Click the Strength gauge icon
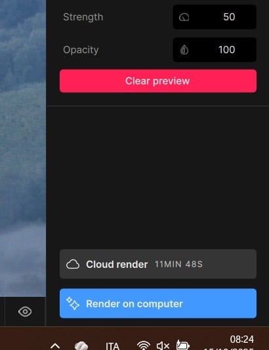 [184, 17]
